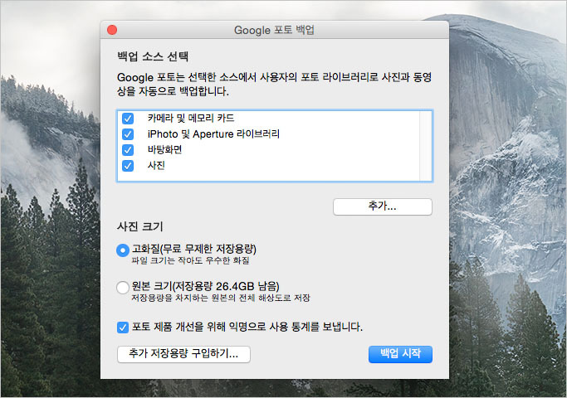Viewport: 567px width, 398px height.
Task: Click the 사진 크기 heading
Action: tap(140, 226)
